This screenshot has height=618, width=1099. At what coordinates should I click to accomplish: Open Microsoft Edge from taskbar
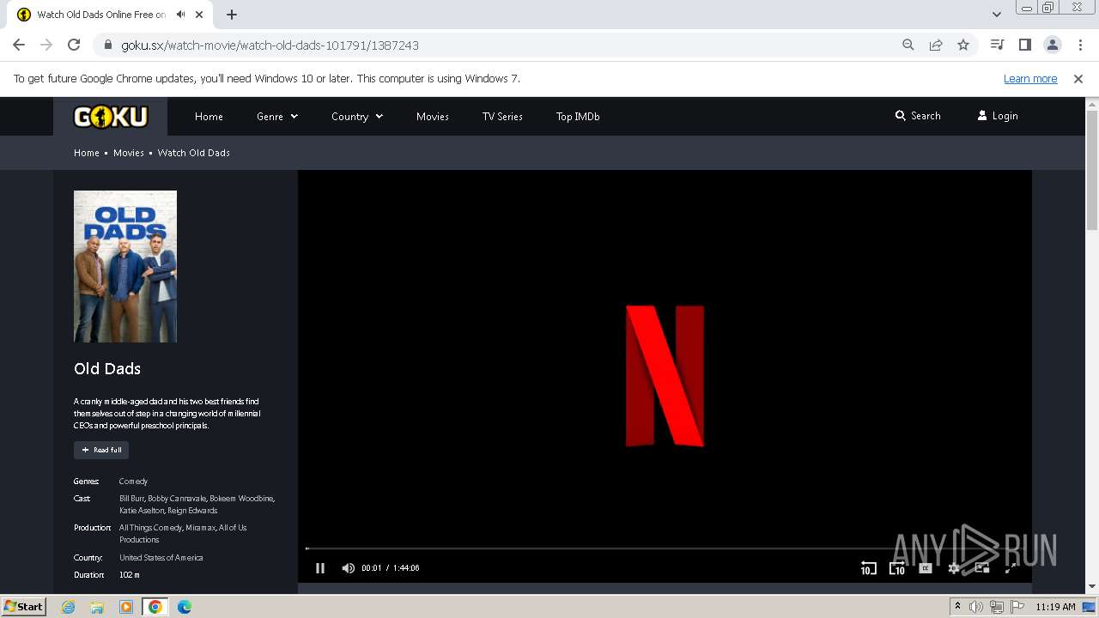[185, 607]
